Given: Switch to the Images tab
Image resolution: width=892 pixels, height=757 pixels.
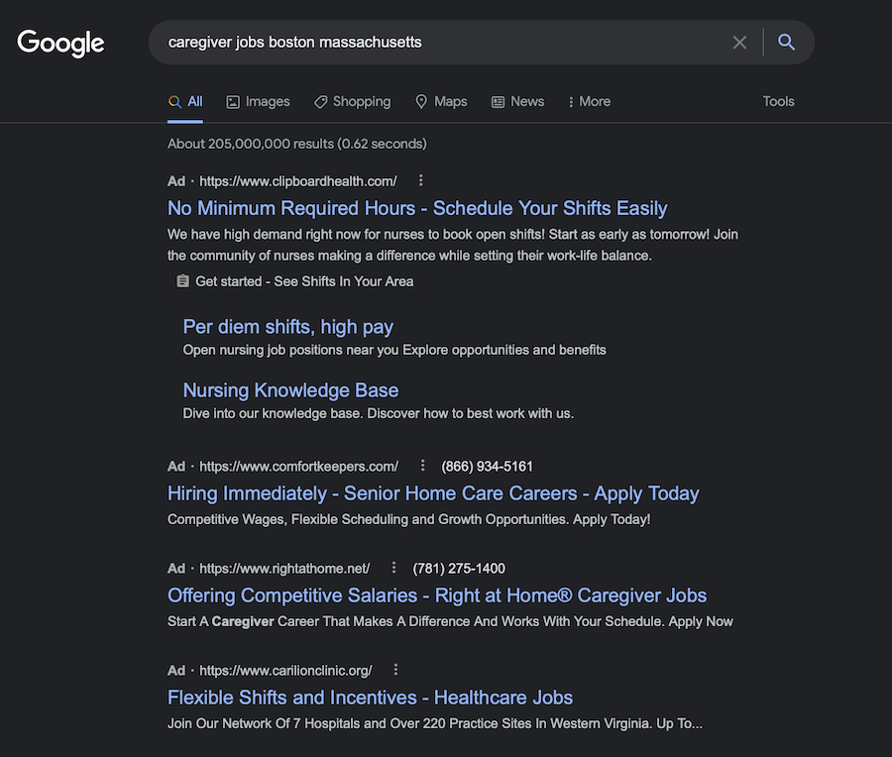Looking at the screenshot, I should click(x=259, y=102).
